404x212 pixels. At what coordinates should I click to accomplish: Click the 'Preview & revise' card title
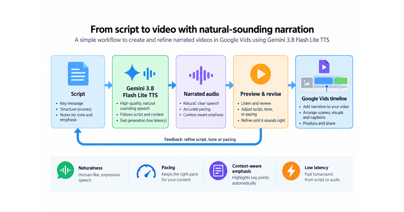click(x=261, y=94)
